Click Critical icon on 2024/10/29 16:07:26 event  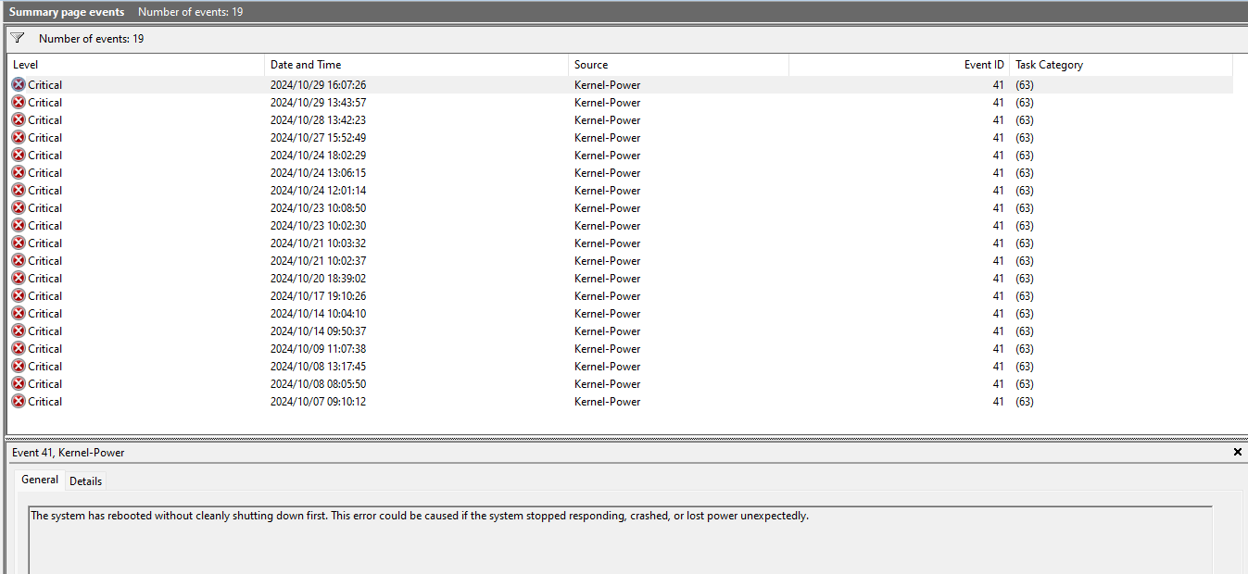pos(18,84)
